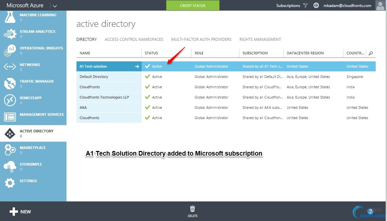
Task: Expand the Microsoft Azure chevron dropdown
Action: click(x=55, y=6)
